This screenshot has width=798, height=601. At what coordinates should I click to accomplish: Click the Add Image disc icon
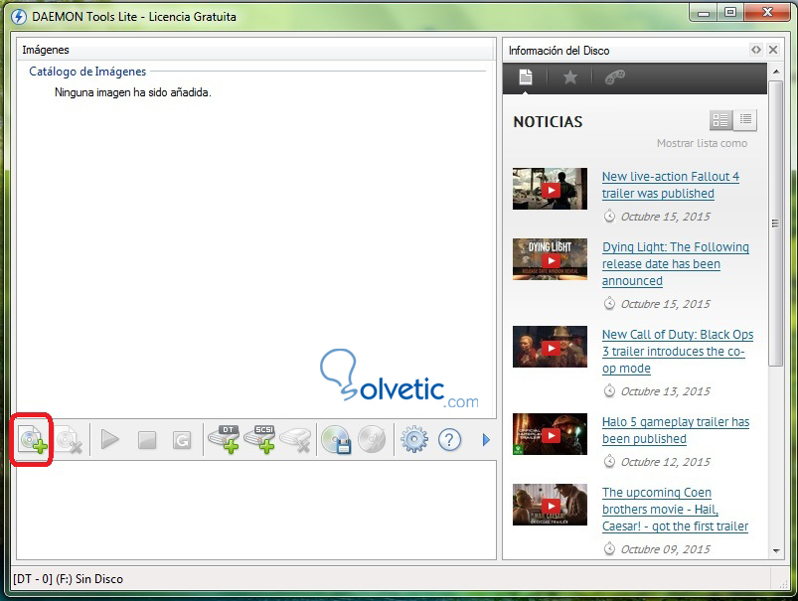point(32,440)
